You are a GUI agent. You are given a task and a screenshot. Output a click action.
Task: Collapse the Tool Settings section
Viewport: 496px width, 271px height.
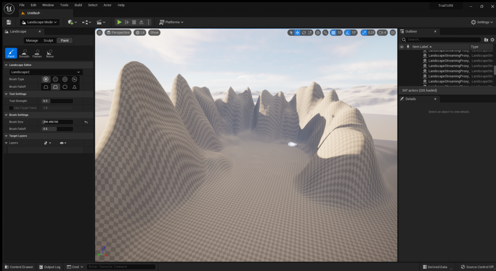pos(6,94)
